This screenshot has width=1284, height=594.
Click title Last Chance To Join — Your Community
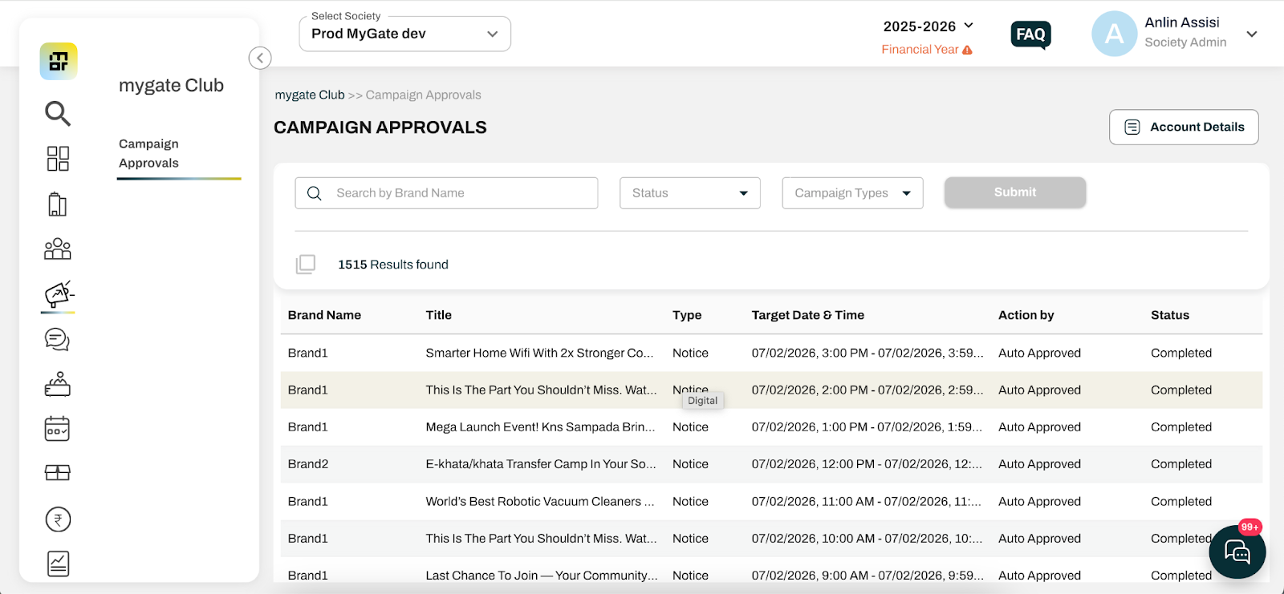click(542, 576)
